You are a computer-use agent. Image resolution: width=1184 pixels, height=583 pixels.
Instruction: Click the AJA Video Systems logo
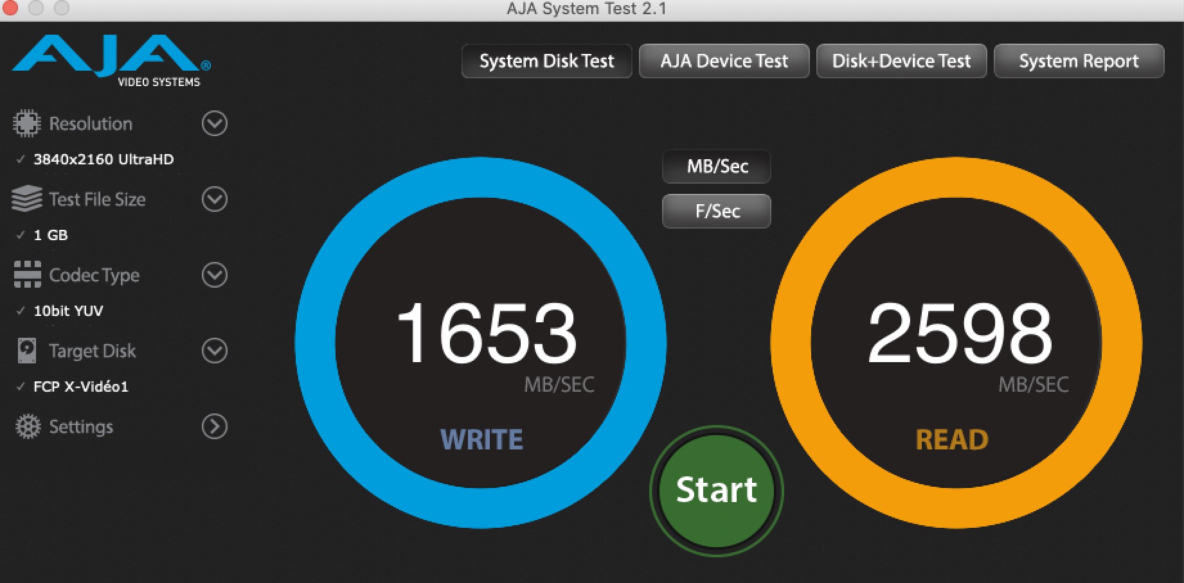(x=111, y=61)
